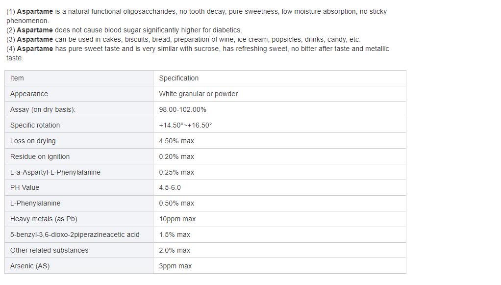Viewport: 501px width, 285px height.
Task: Click the 'Specification' header cell
Action: 179,78
